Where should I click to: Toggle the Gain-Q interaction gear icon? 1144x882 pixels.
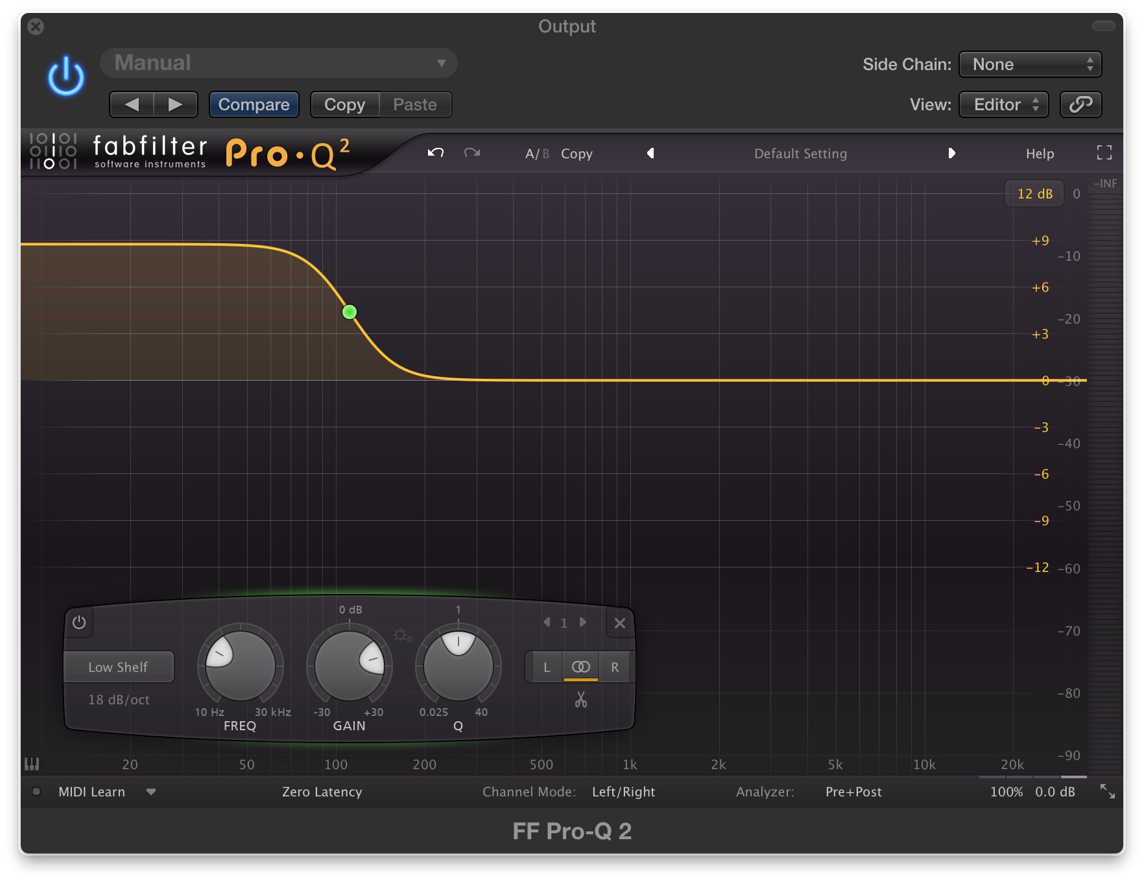[x=403, y=635]
